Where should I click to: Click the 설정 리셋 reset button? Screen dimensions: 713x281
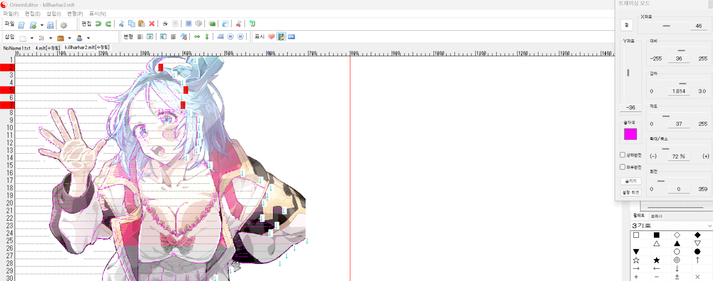(631, 192)
